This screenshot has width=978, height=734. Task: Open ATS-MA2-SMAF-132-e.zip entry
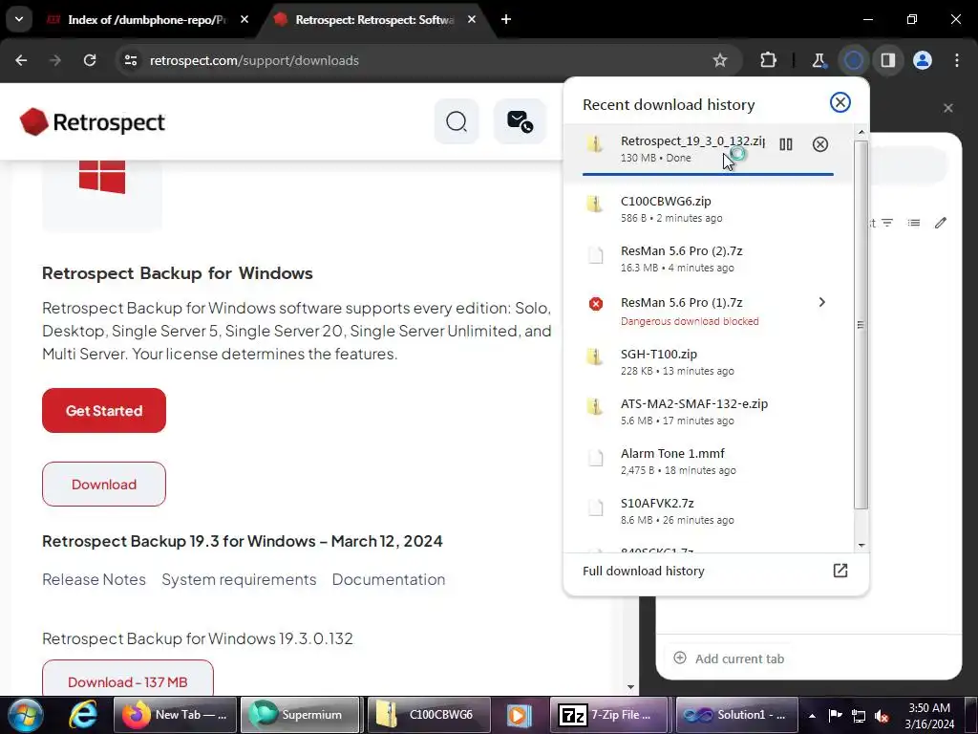(708, 412)
